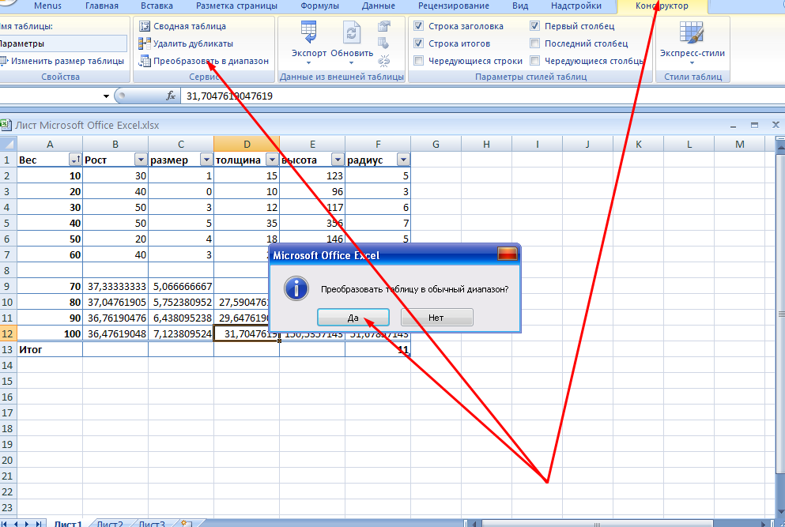Open the Вес column filter dropdown
Viewport: 785px width, 527px height.
point(75,160)
